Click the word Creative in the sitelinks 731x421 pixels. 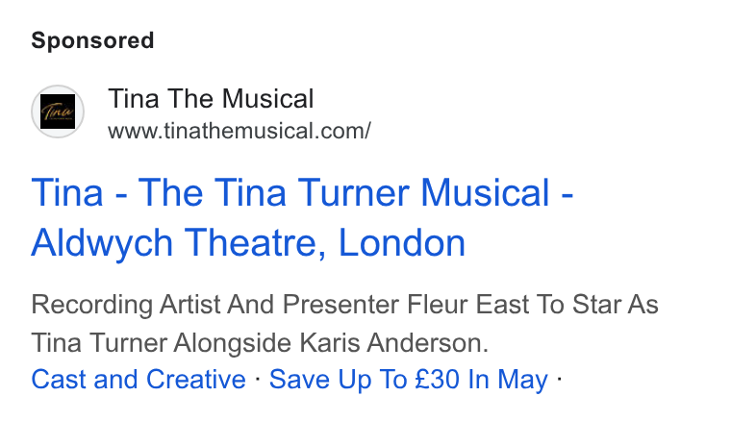pyautogui.click(x=196, y=379)
